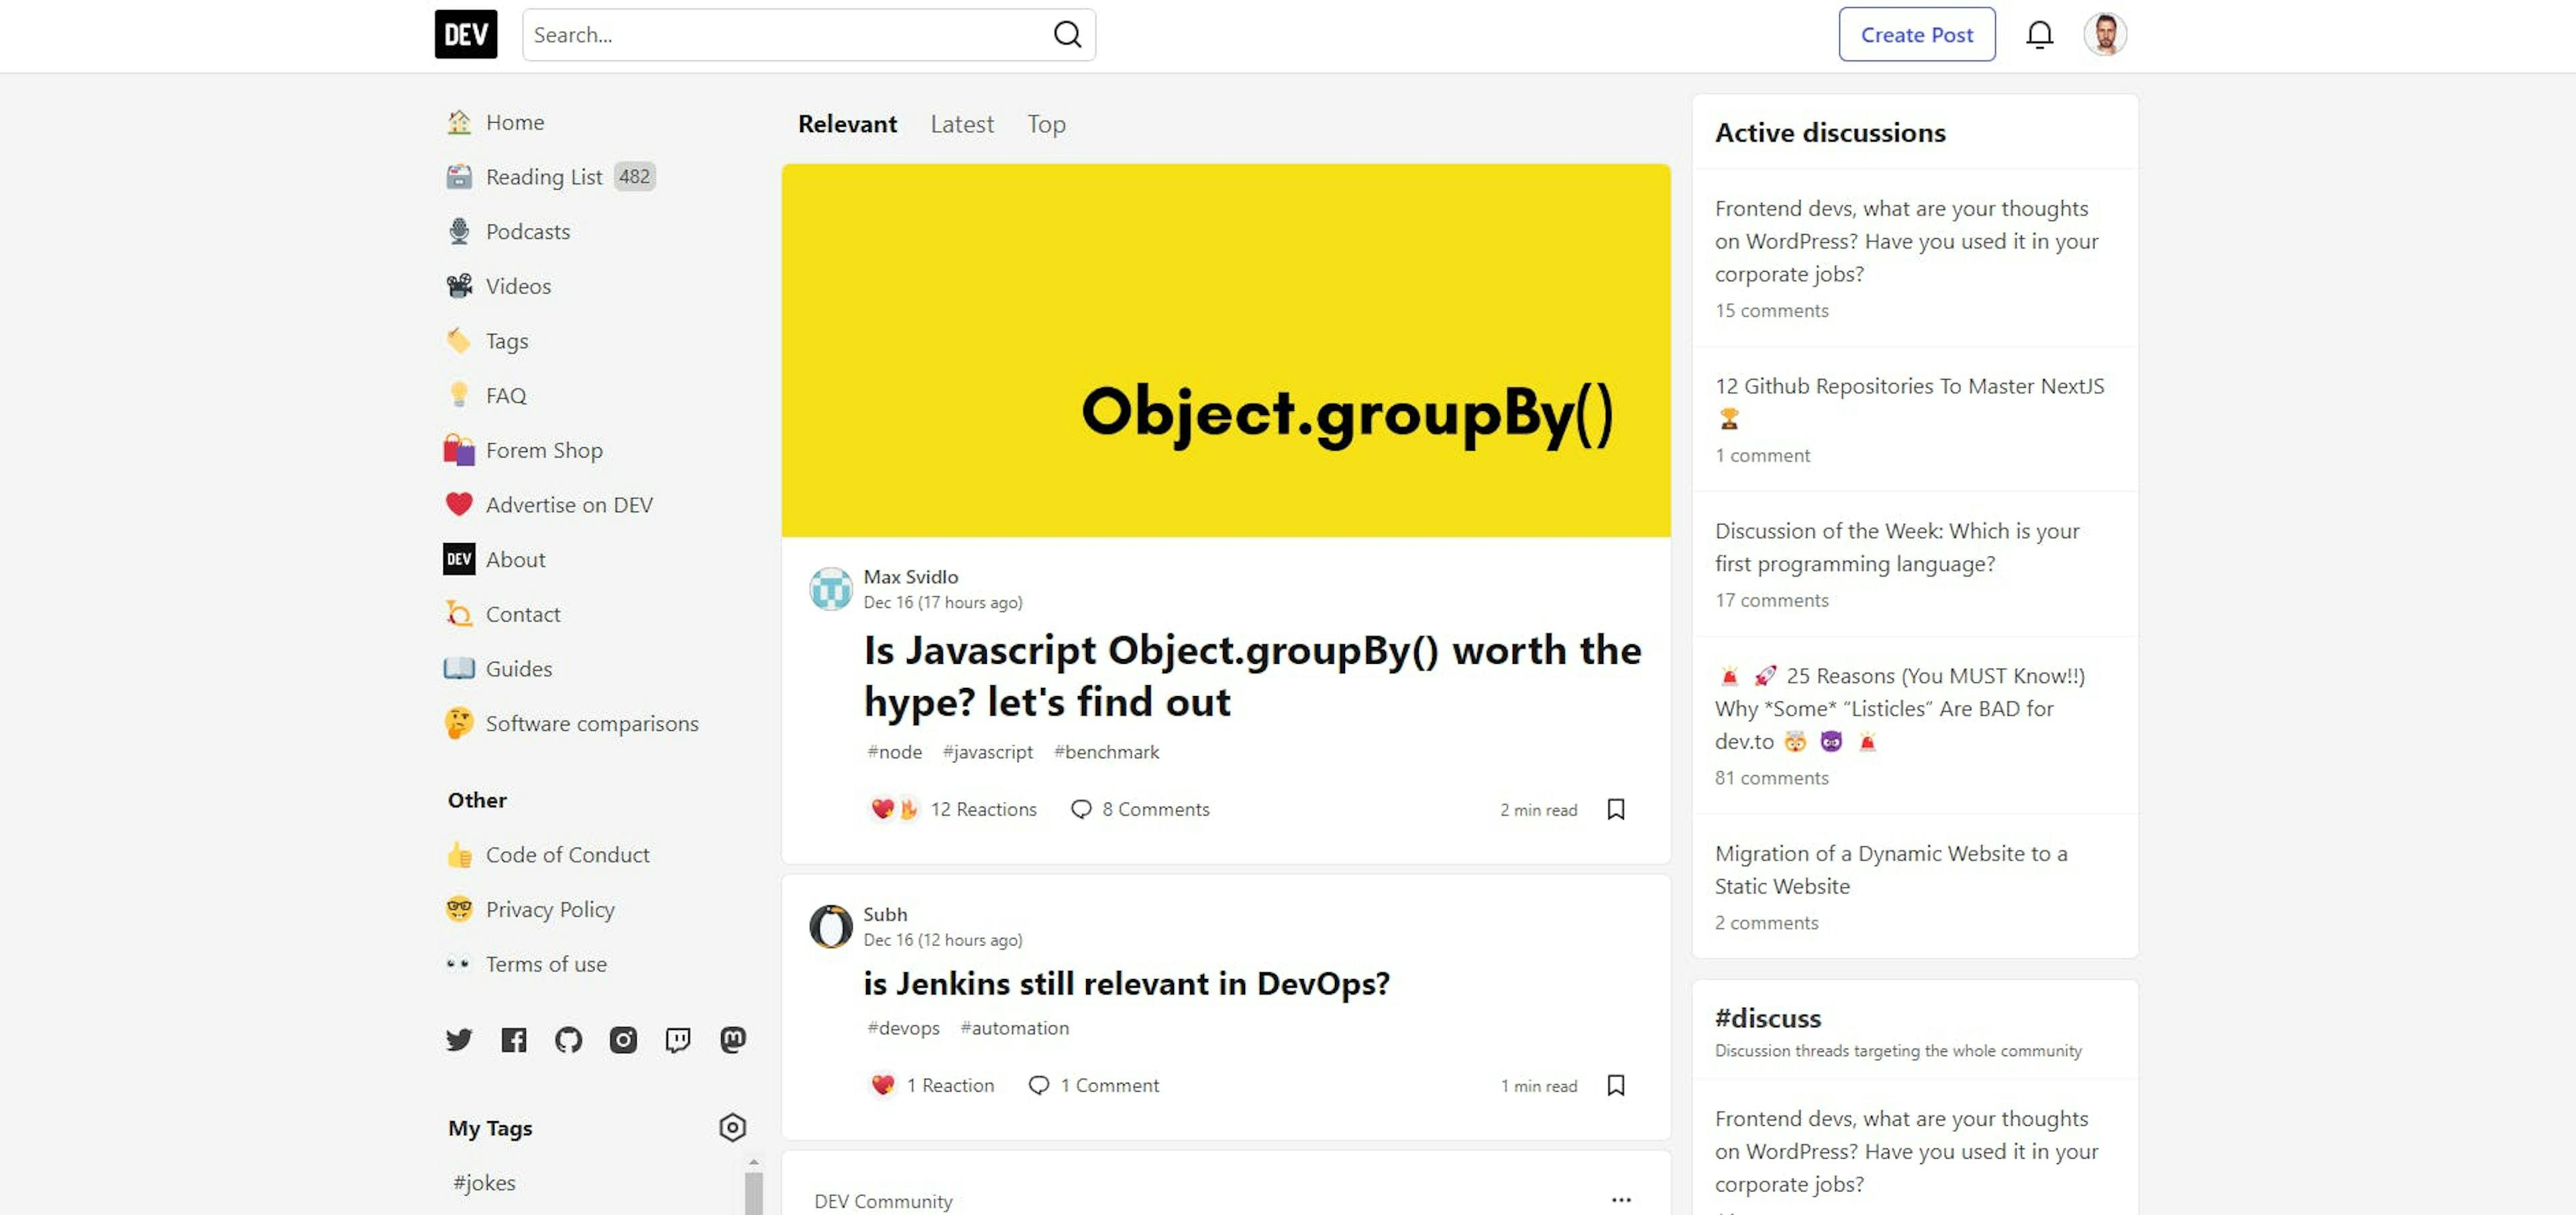
Task: Click the Home house icon
Action: 459,122
